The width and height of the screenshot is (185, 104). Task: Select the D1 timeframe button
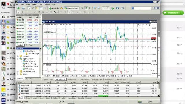[x=85, y=12]
